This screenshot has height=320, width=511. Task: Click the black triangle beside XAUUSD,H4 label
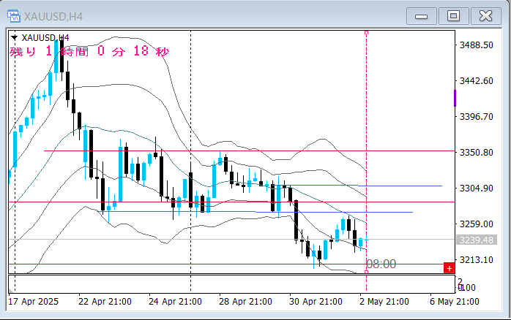[15, 37]
